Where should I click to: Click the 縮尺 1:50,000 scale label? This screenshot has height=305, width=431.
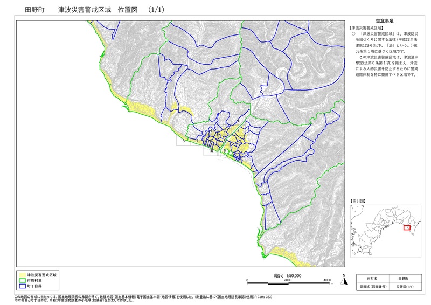coord(288,275)
